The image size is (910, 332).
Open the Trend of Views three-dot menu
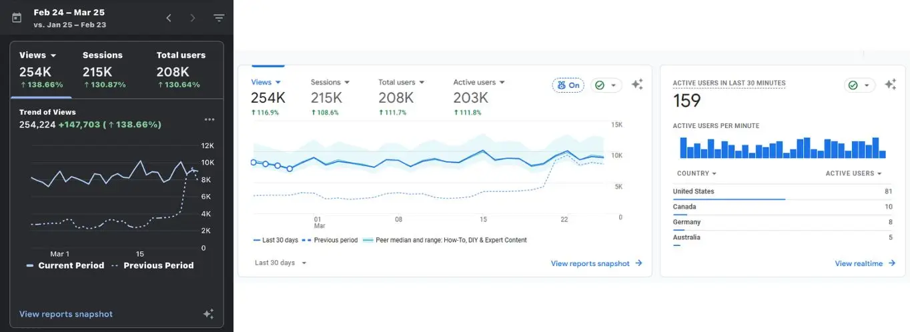coord(209,120)
